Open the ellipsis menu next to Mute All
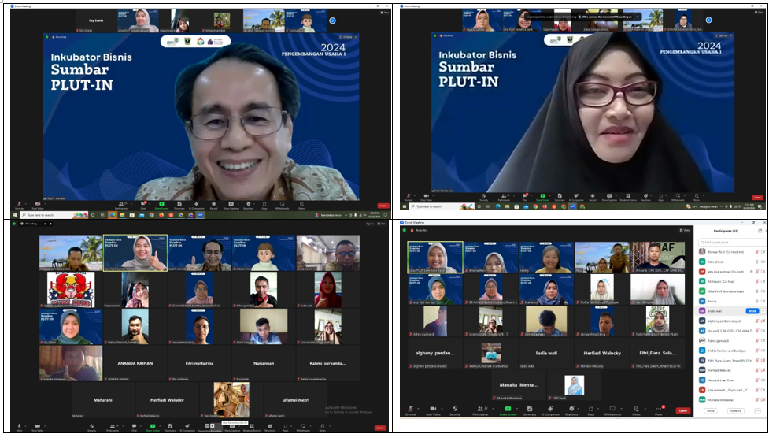769x434 pixels. tap(758, 411)
